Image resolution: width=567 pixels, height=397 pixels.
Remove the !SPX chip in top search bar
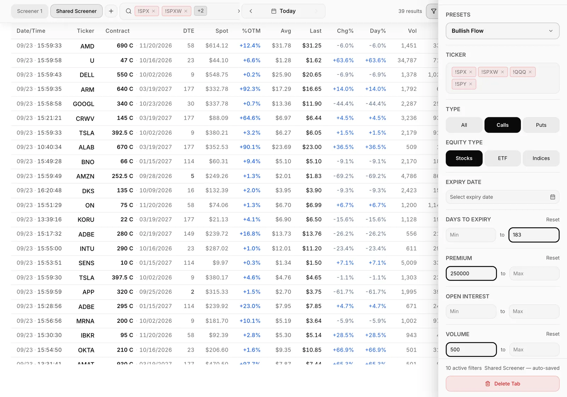[153, 11]
